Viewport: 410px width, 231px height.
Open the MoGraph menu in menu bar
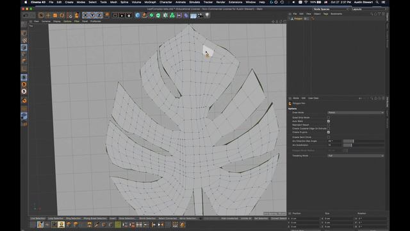coord(151,2)
